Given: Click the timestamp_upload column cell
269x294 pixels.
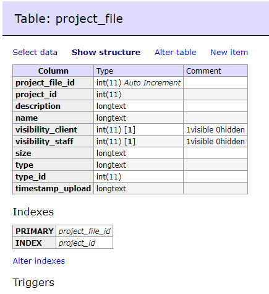Looking at the screenshot, I should [53, 189].
